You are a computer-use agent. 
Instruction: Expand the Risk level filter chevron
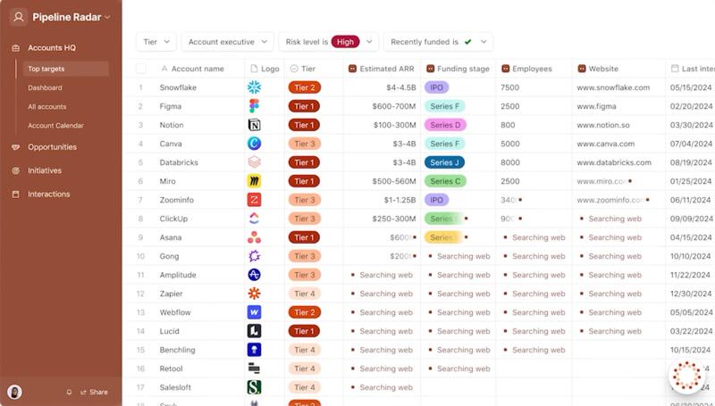pyautogui.click(x=369, y=42)
